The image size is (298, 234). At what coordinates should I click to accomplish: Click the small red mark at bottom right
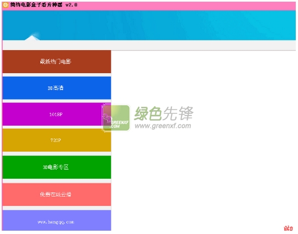(288, 228)
